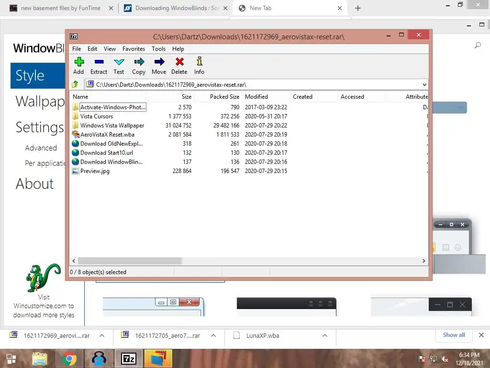The height and width of the screenshot is (368, 490).
Task: Click the right scroll arrow in 7-Zip list
Action: 424,261
